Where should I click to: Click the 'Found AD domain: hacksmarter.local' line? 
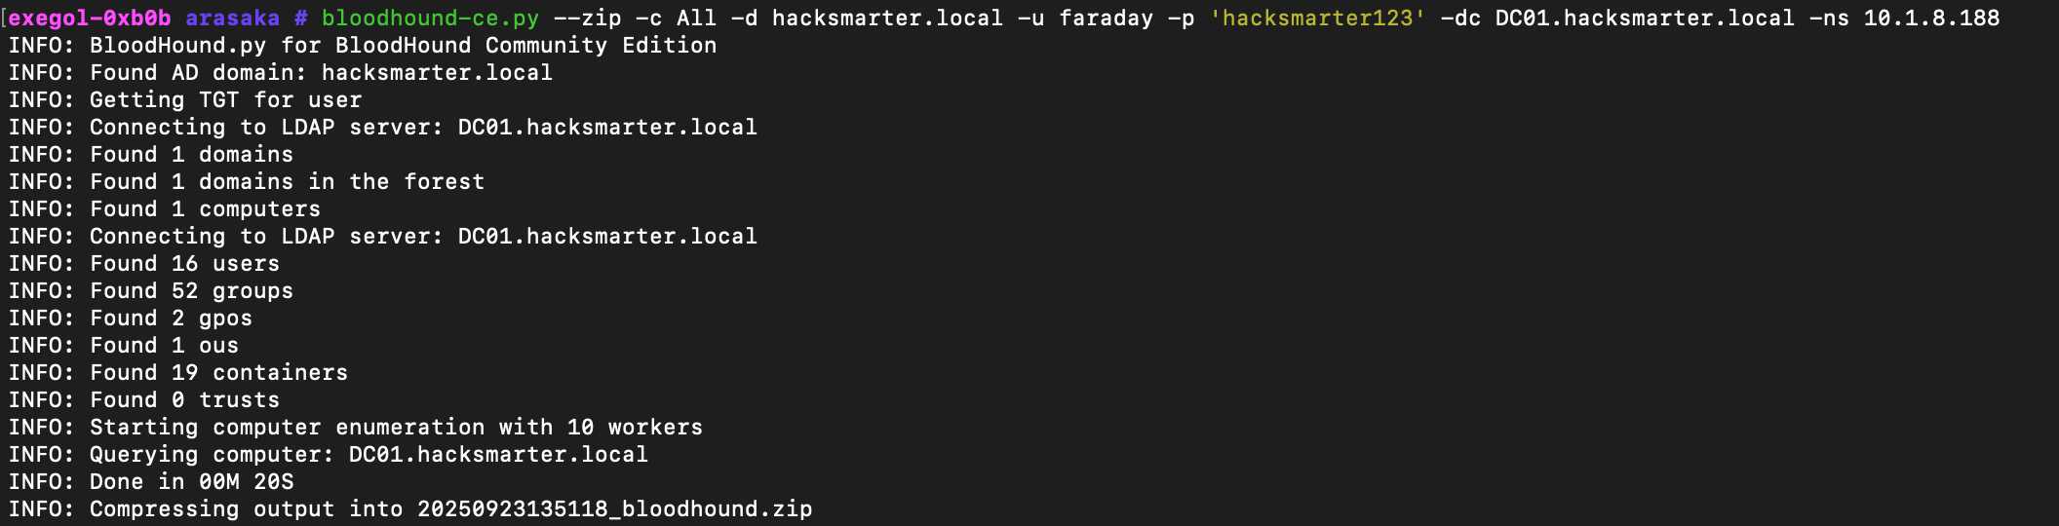tap(281, 73)
